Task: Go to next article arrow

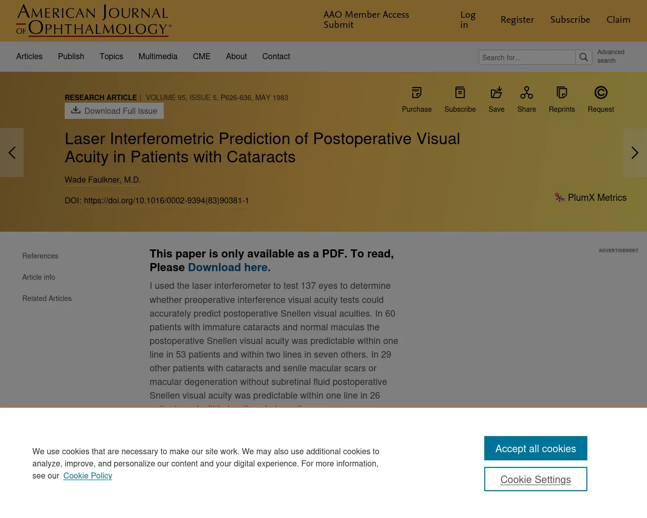Action: tap(635, 153)
